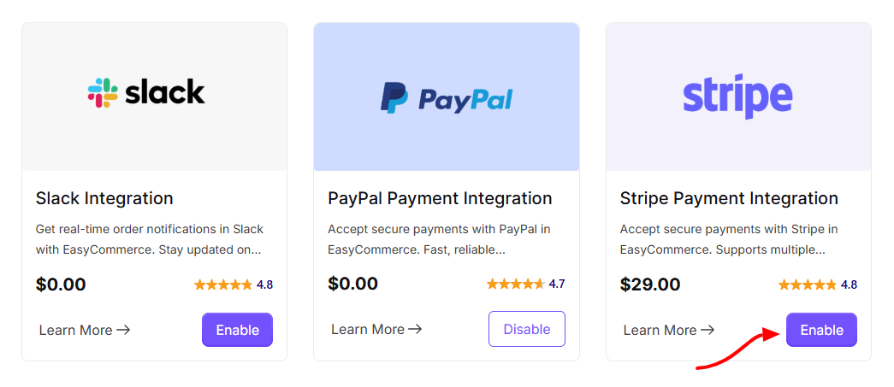Click the PayPal 4.7 star rating

(x=525, y=284)
